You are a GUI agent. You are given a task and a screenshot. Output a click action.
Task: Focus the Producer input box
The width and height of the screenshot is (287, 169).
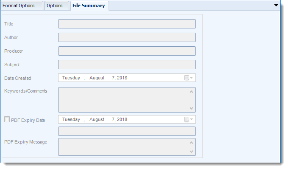click(x=127, y=51)
